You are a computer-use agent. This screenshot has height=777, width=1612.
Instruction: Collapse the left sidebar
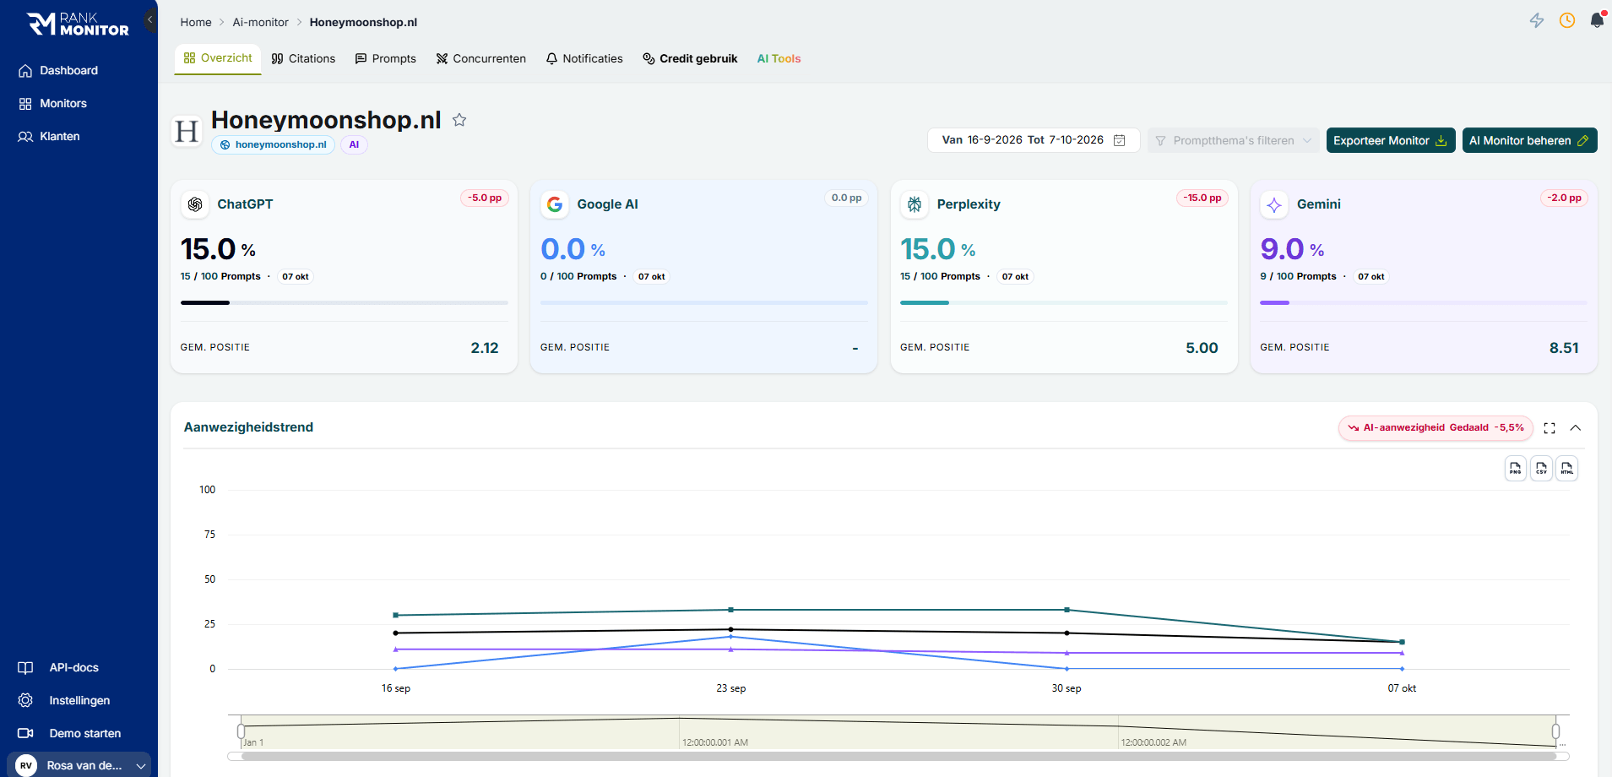(150, 19)
